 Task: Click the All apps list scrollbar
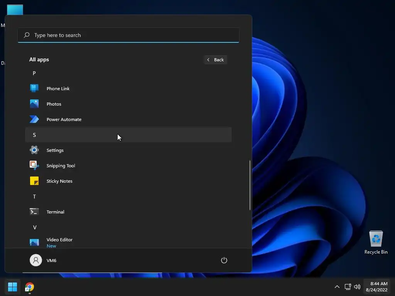coord(250,185)
